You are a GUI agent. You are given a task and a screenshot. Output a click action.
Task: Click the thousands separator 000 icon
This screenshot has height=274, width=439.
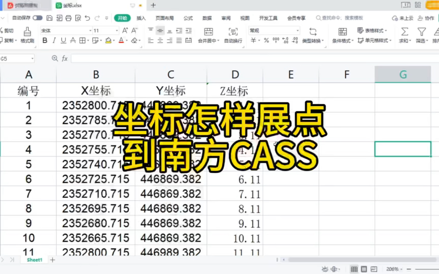pos(276,40)
